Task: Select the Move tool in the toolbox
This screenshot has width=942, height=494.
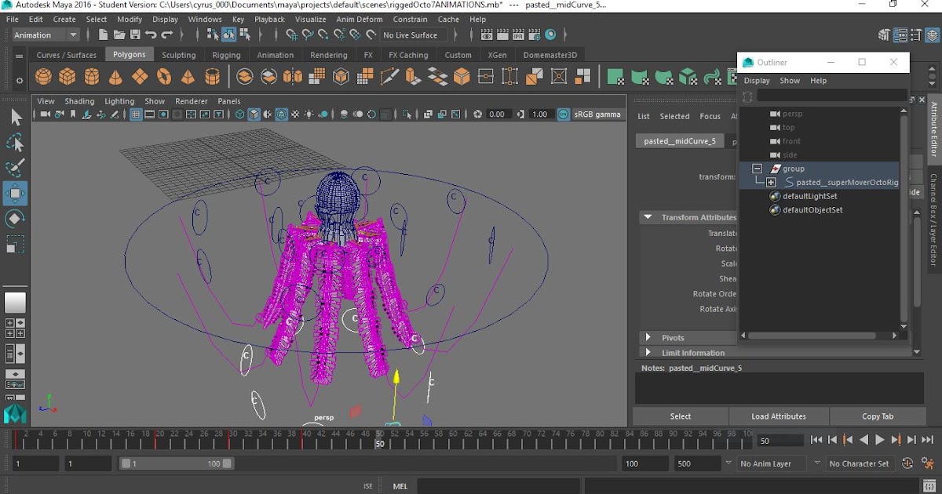Action: 15,193
